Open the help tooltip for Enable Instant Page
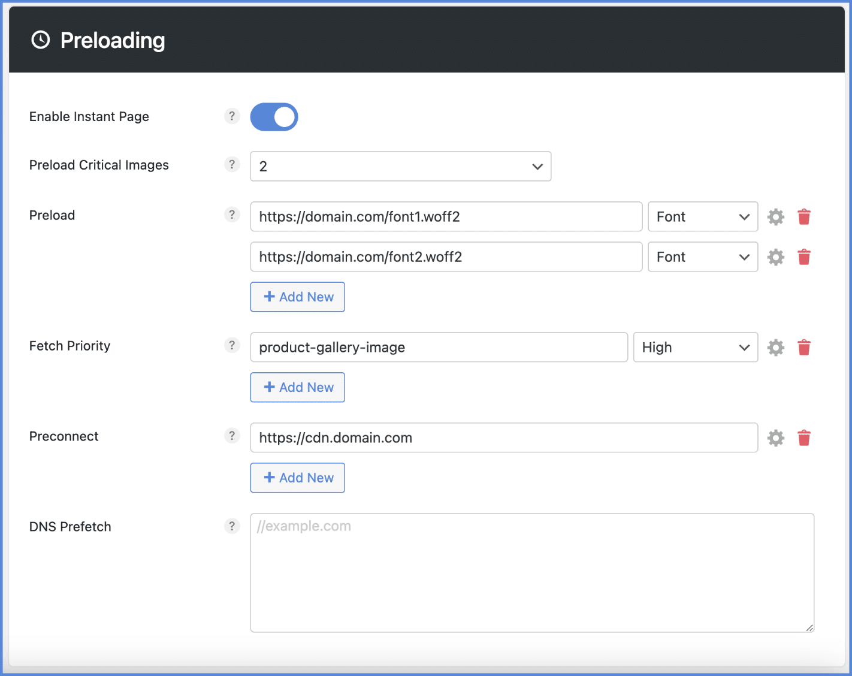Image resolution: width=852 pixels, height=676 pixels. (232, 116)
